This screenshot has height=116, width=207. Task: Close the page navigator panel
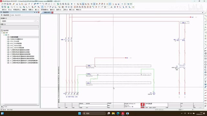38,12
